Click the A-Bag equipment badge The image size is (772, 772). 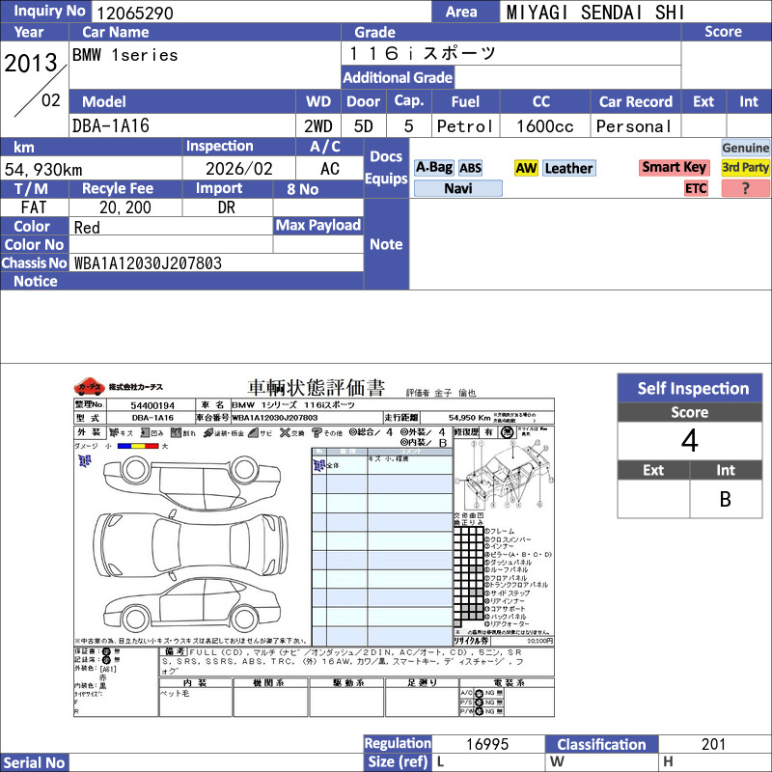[433, 168]
